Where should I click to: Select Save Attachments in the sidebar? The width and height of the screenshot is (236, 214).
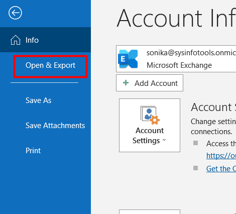pyautogui.click(x=55, y=126)
